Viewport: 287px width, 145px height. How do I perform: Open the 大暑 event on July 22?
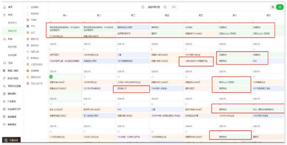[x=167, y=110]
